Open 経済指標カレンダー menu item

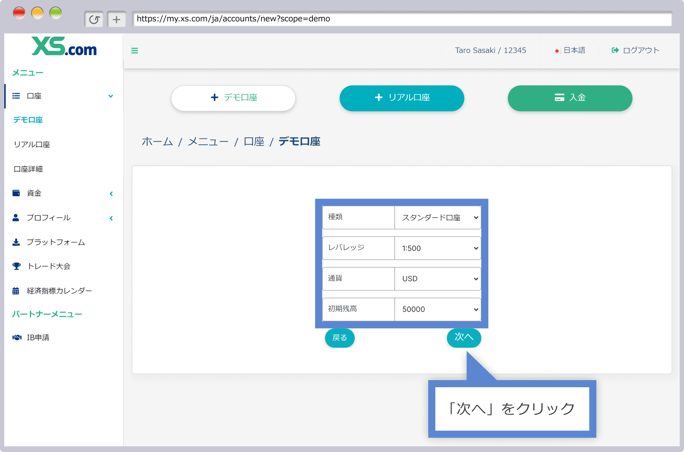(59, 291)
